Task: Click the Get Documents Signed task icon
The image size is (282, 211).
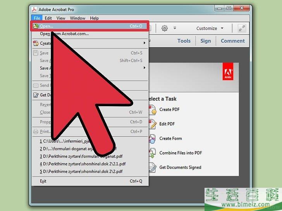Action: click(x=153, y=168)
